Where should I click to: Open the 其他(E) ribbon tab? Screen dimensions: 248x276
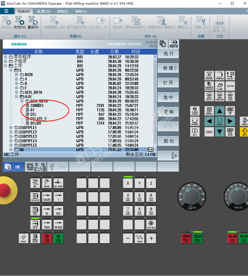coord(63,11)
